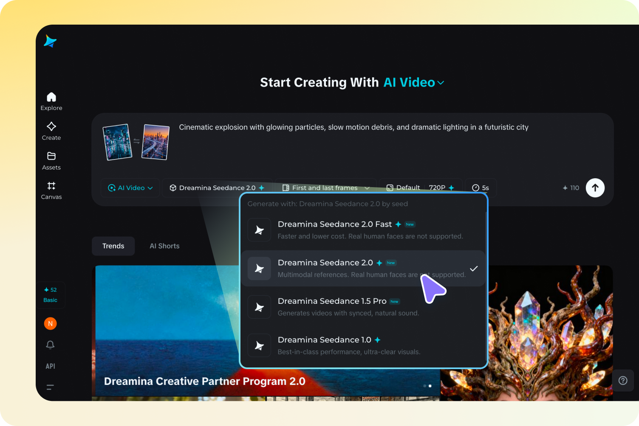Viewport: 639px width, 426px height.
Task: Pick Dreamina Seedance 1.5 Pro model
Action: 363,307
